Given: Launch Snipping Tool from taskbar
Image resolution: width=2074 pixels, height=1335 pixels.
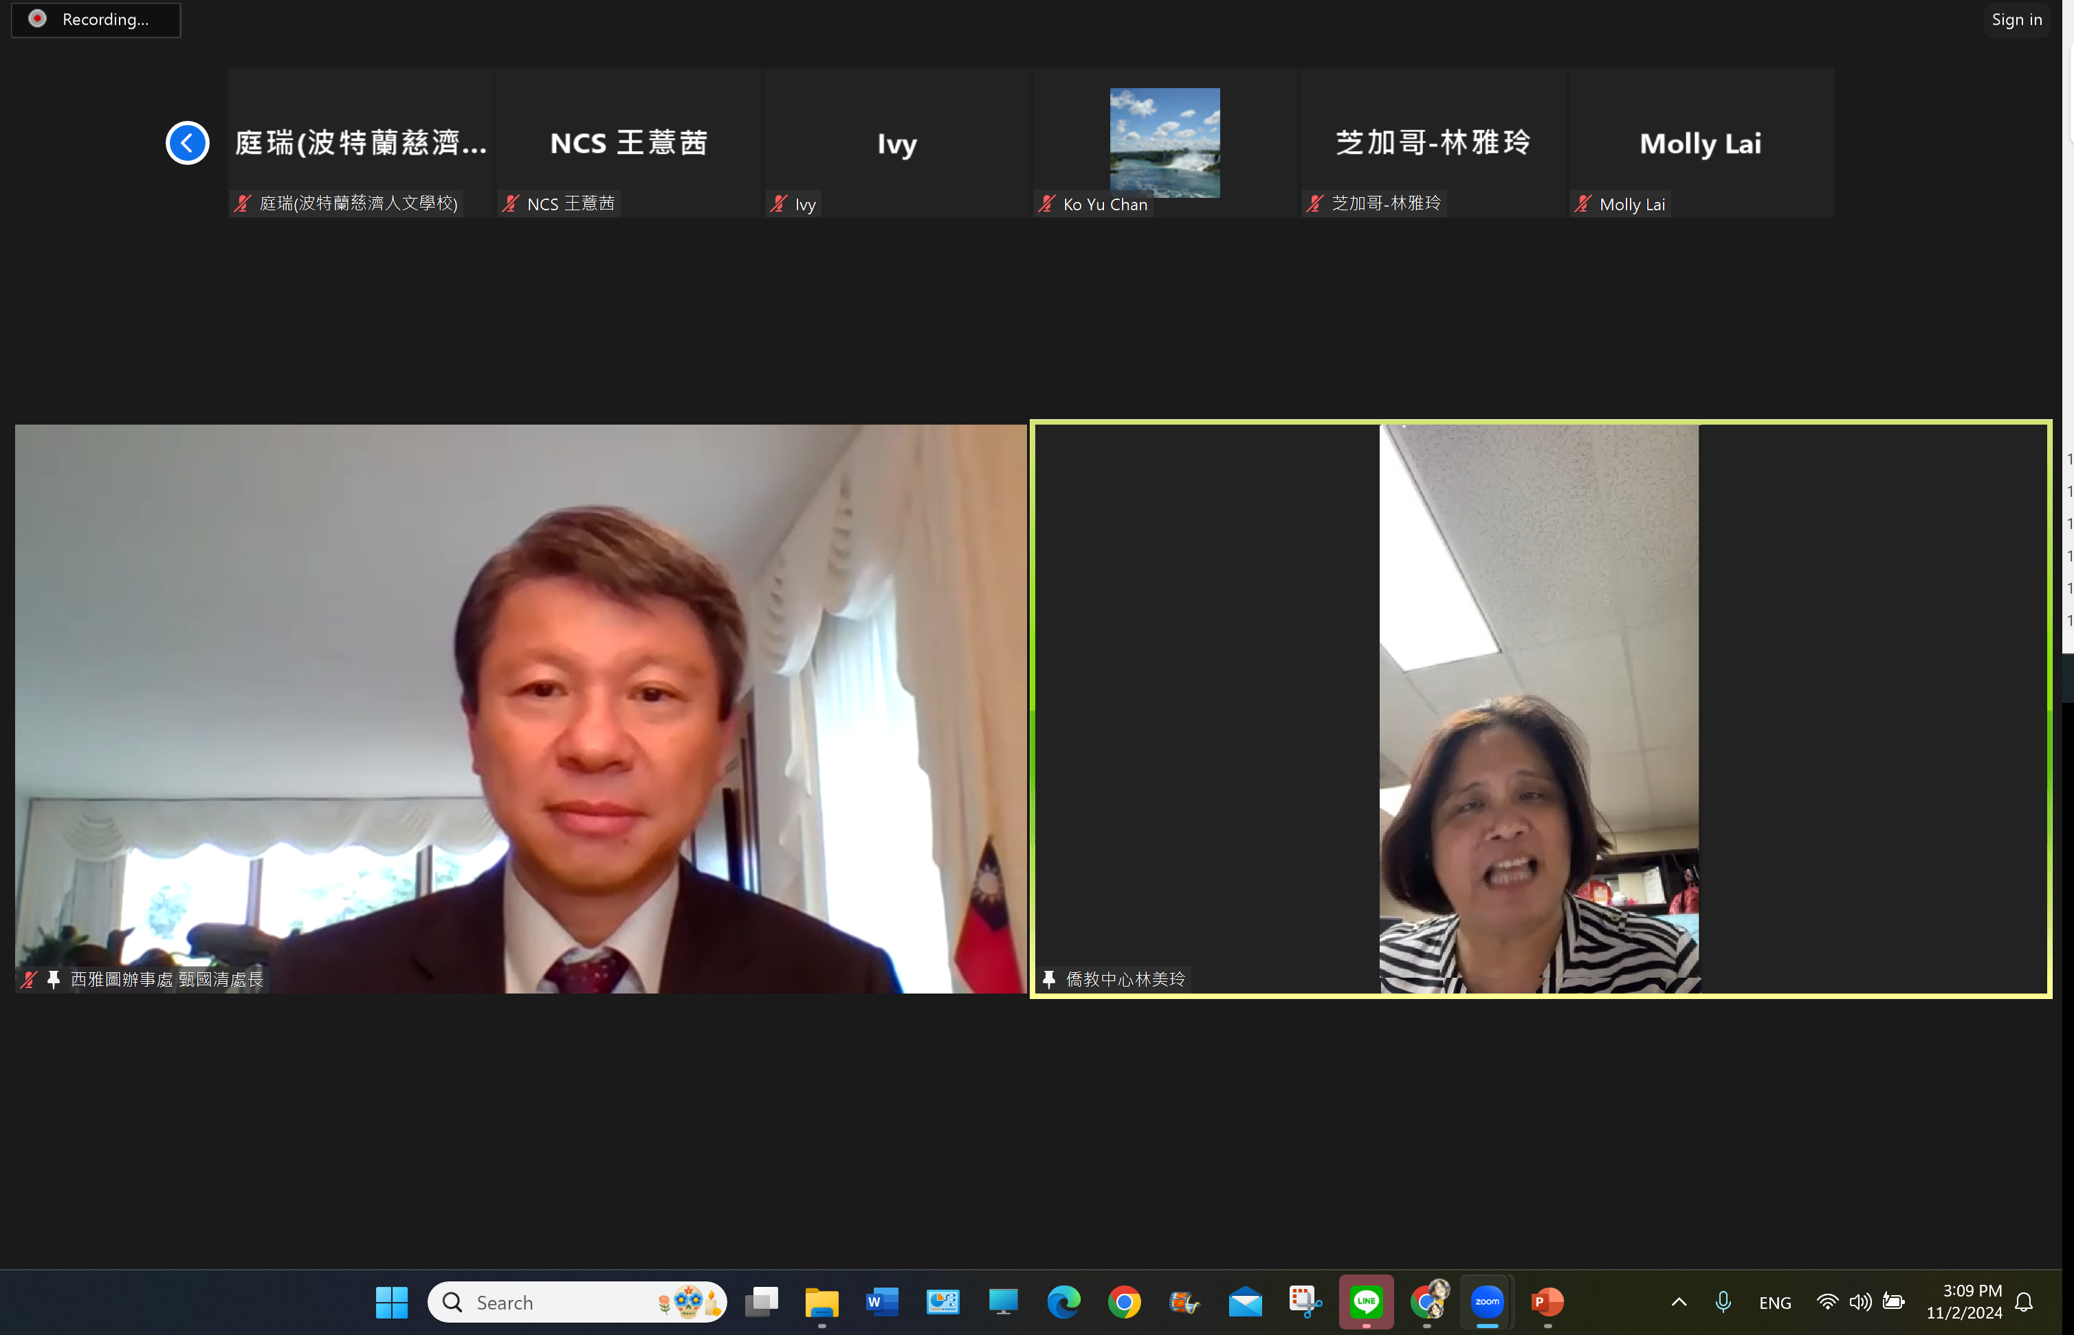Looking at the screenshot, I should click(1305, 1302).
